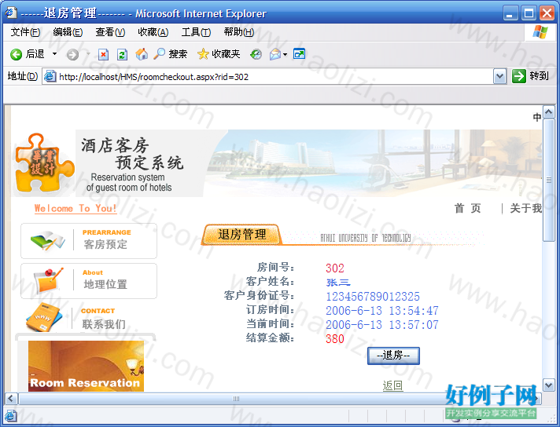This screenshot has width=560, height=427.
Task: Click the orange book icon beside 联系我们
Action: tap(45, 318)
